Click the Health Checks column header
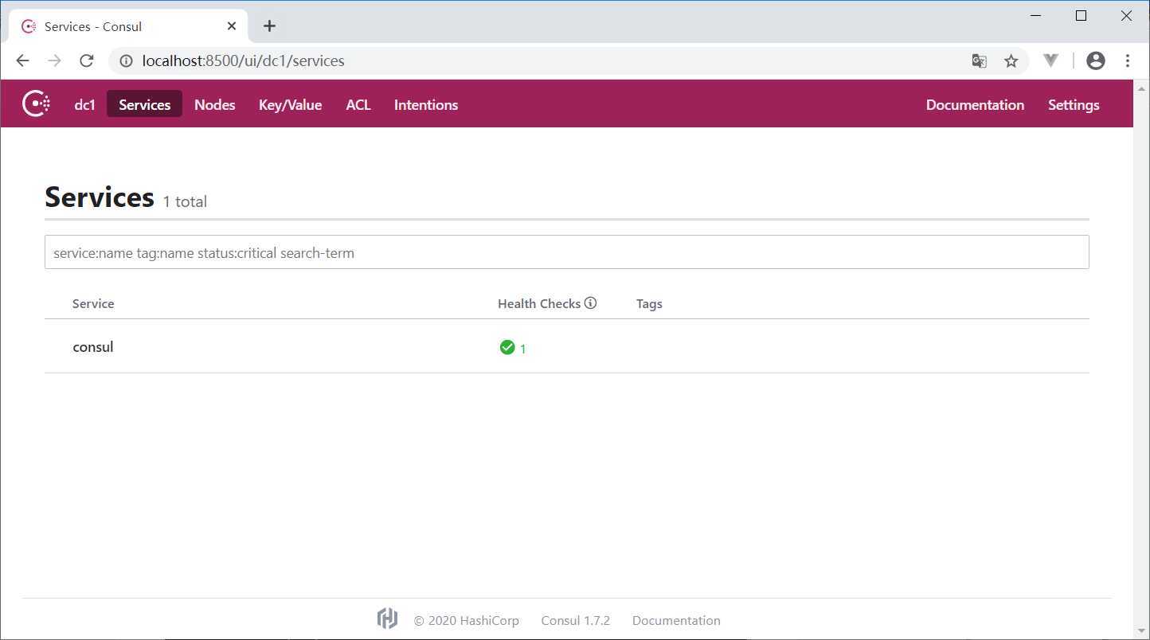The height and width of the screenshot is (640, 1150). point(539,303)
